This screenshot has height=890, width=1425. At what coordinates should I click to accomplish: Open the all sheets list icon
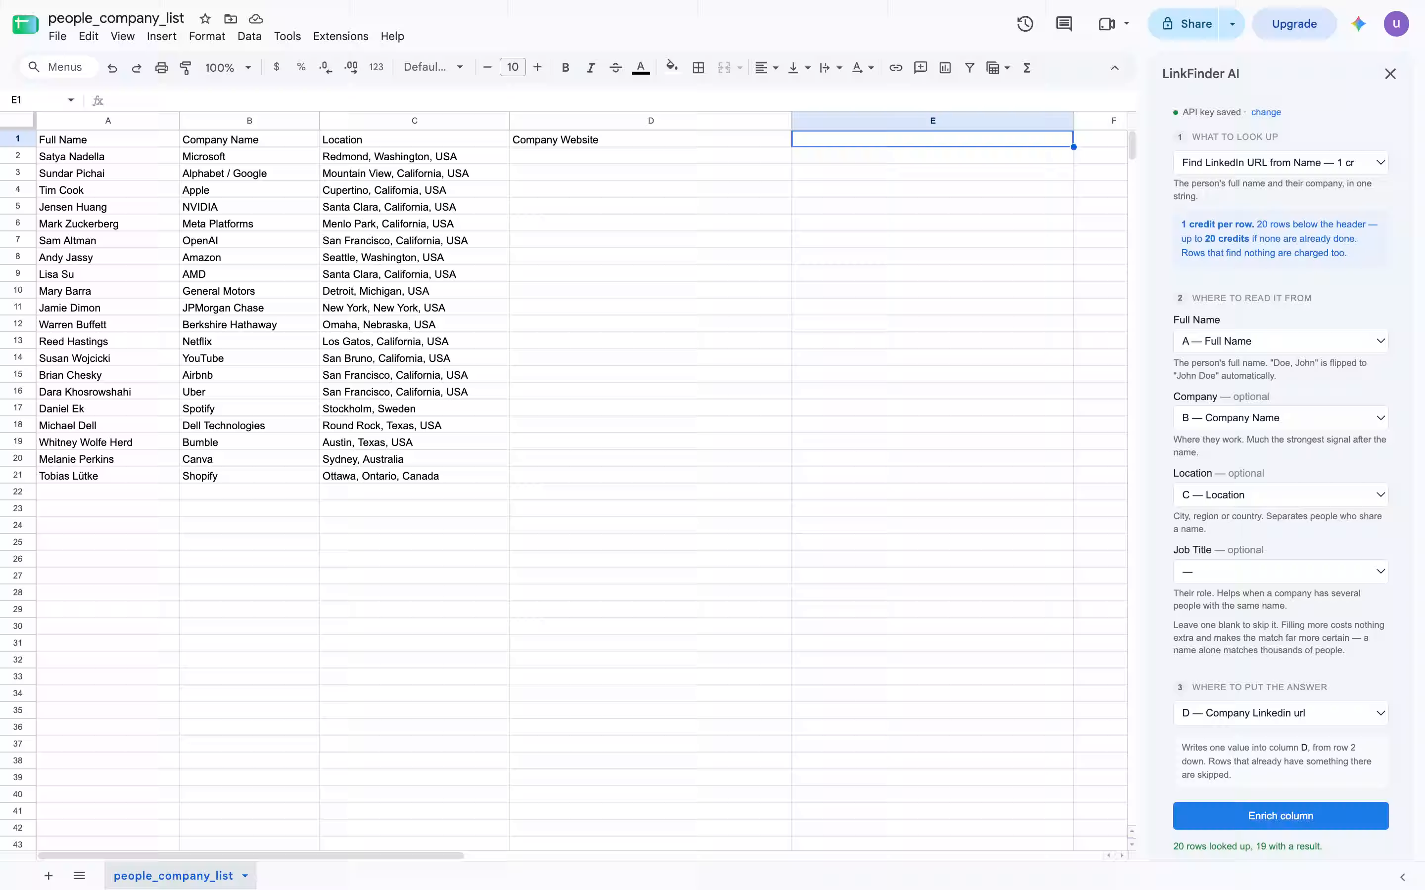click(x=79, y=876)
